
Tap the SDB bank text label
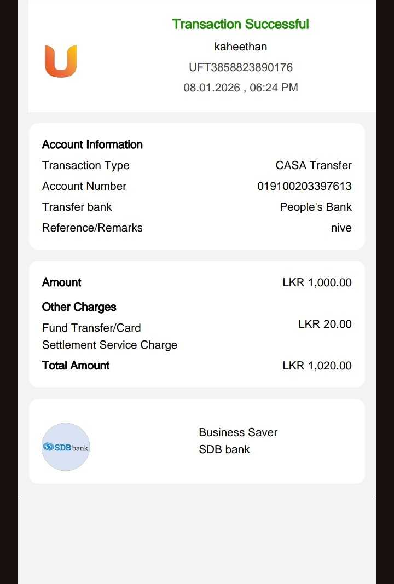[x=224, y=449]
